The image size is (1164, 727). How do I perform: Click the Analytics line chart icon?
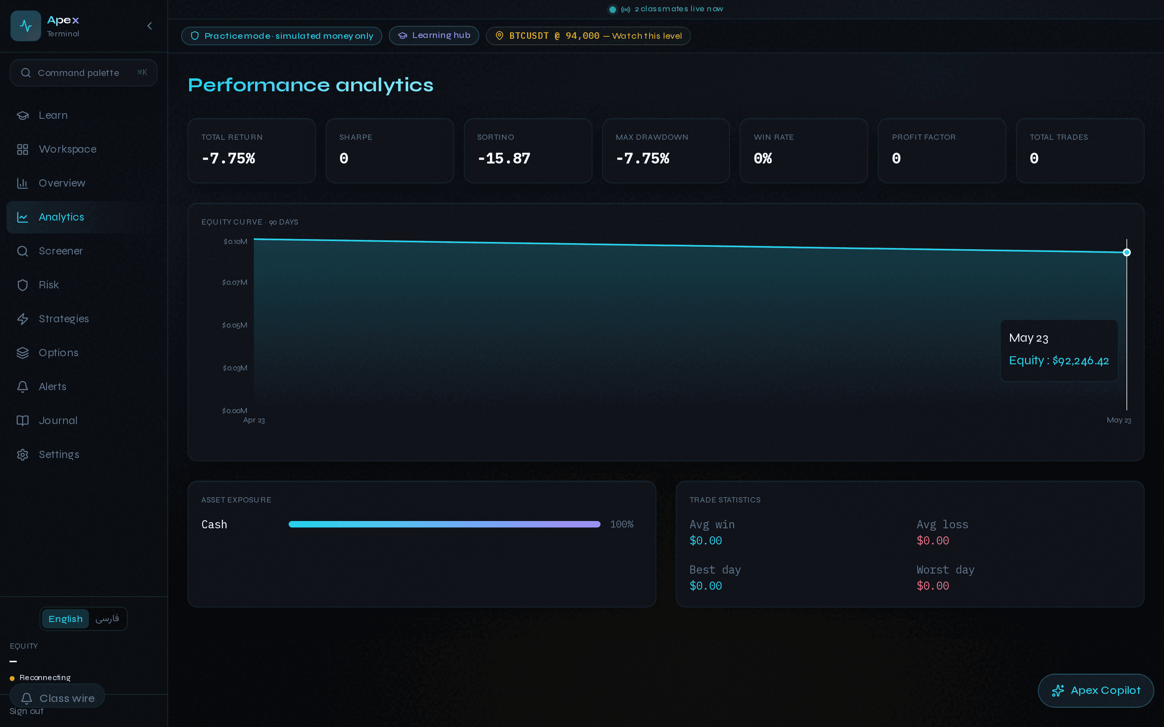(23, 217)
